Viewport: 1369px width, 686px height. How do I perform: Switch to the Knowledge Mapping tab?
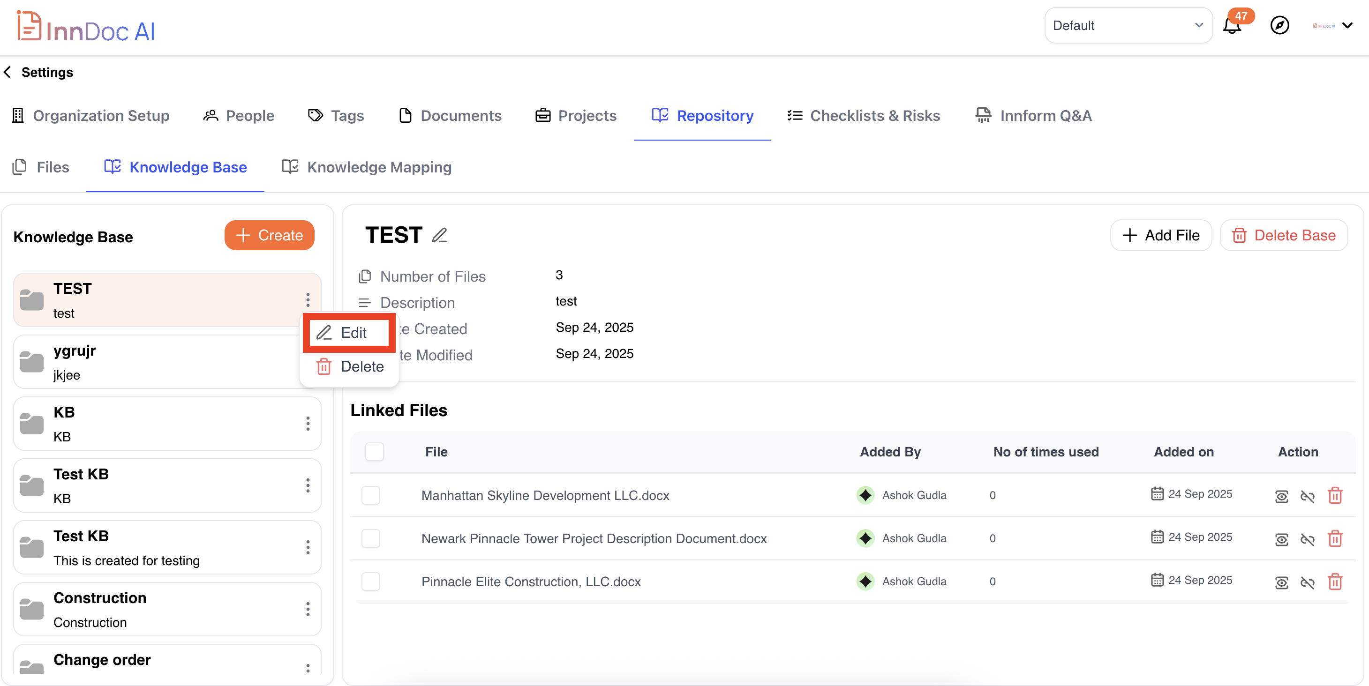click(x=367, y=167)
